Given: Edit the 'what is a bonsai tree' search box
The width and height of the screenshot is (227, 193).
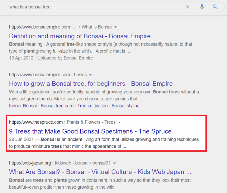Looking at the screenshot, I should [x=96, y=7].
